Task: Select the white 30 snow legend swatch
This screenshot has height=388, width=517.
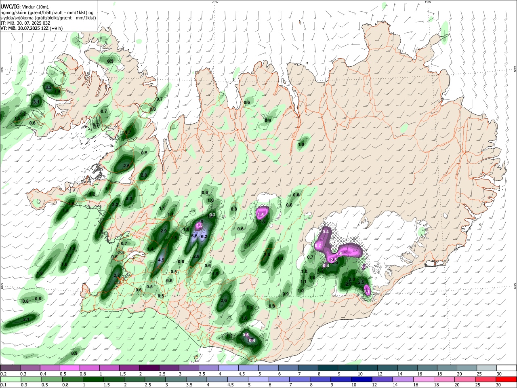Action: [506, 368]
